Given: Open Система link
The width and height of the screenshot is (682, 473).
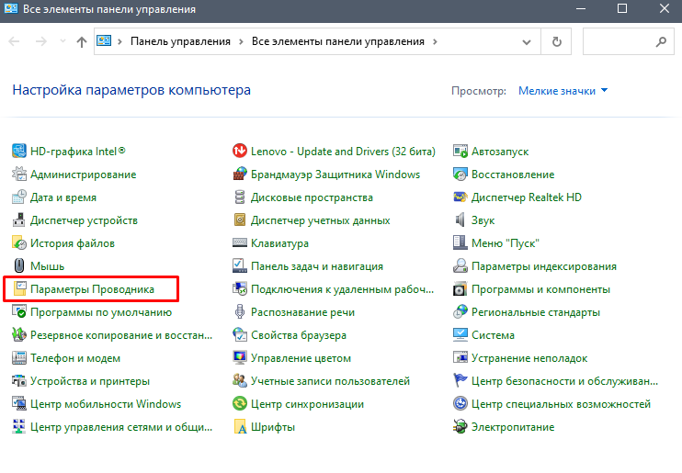Looking at the screenshot, I should click(493, 335).
